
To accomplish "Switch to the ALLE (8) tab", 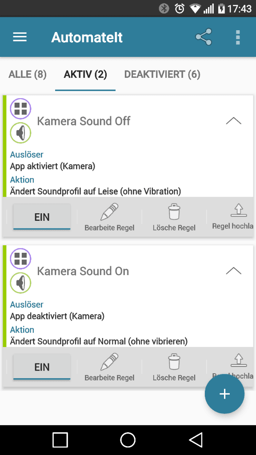I will 28,75.
